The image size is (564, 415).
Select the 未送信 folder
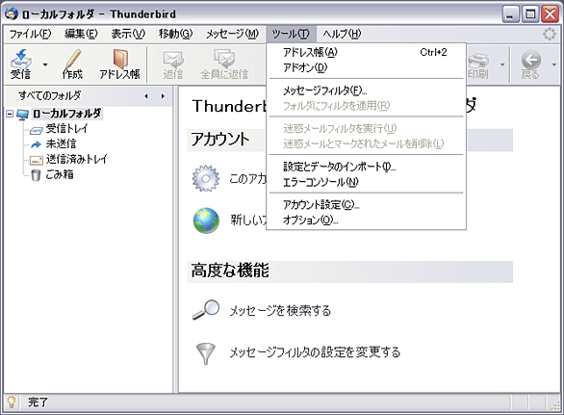click(61, 144)
